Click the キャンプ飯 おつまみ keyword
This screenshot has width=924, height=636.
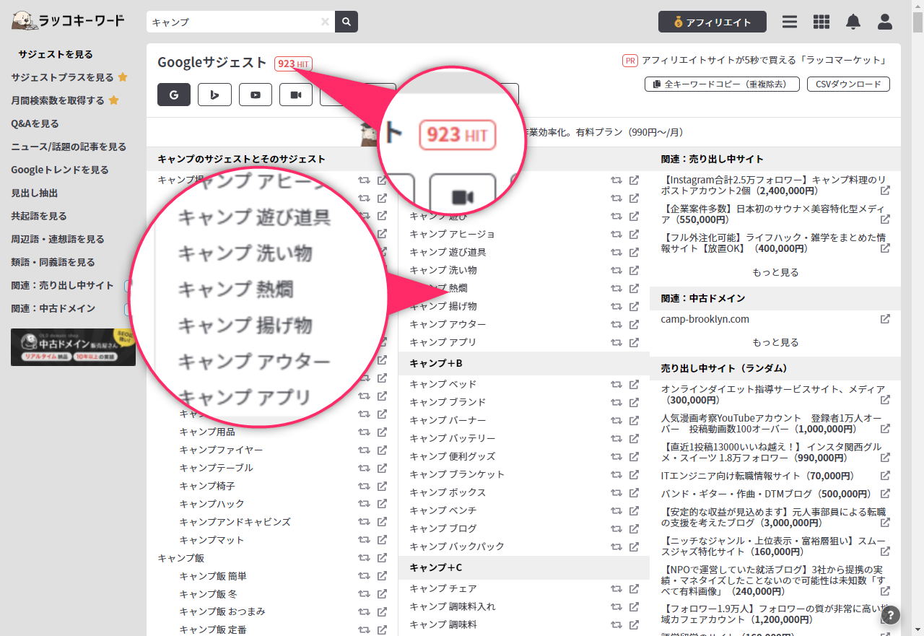click(x=222, y=611)
